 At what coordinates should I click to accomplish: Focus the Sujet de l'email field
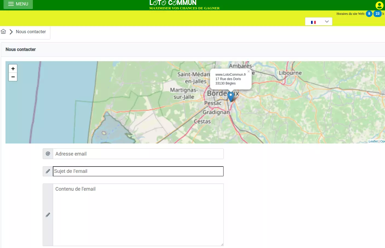coord(138,171)
